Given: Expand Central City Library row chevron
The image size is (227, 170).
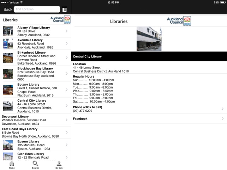Looking at the screenshot, I should (67, 106).
